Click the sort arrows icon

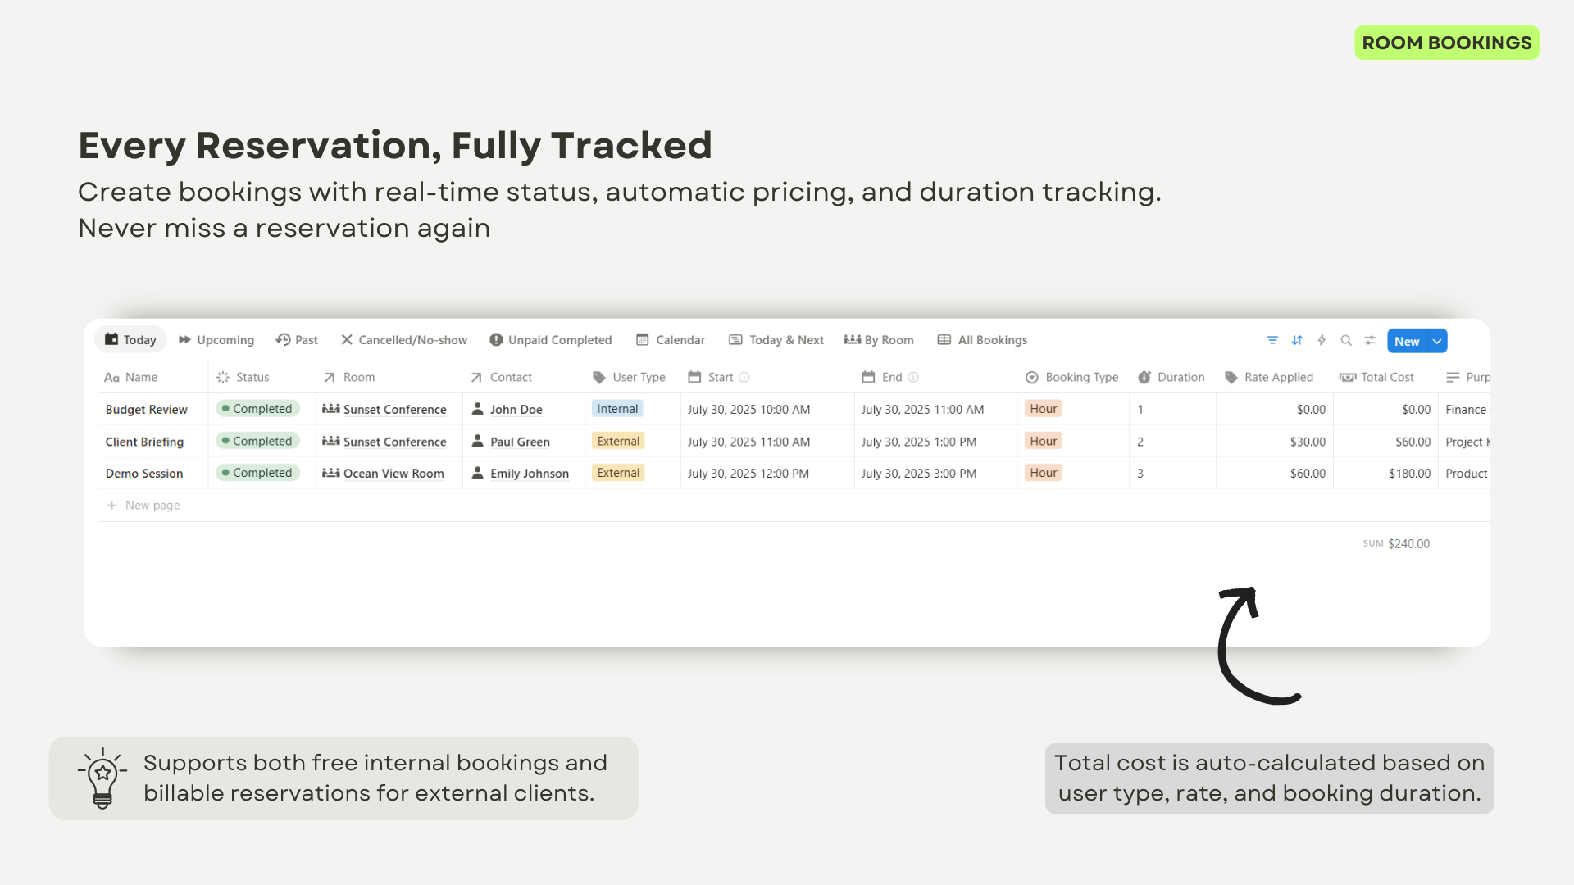point(1297,340)
